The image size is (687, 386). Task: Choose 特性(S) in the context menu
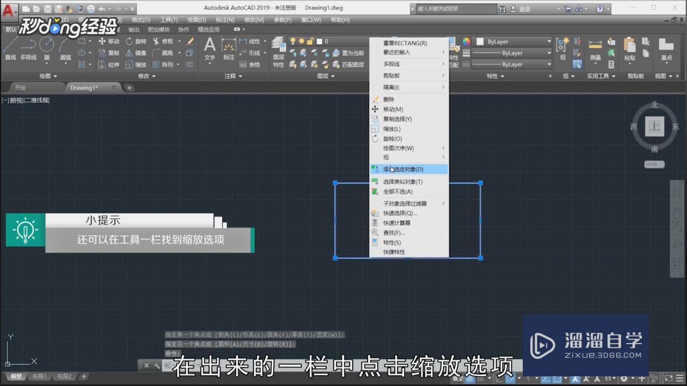409,242
